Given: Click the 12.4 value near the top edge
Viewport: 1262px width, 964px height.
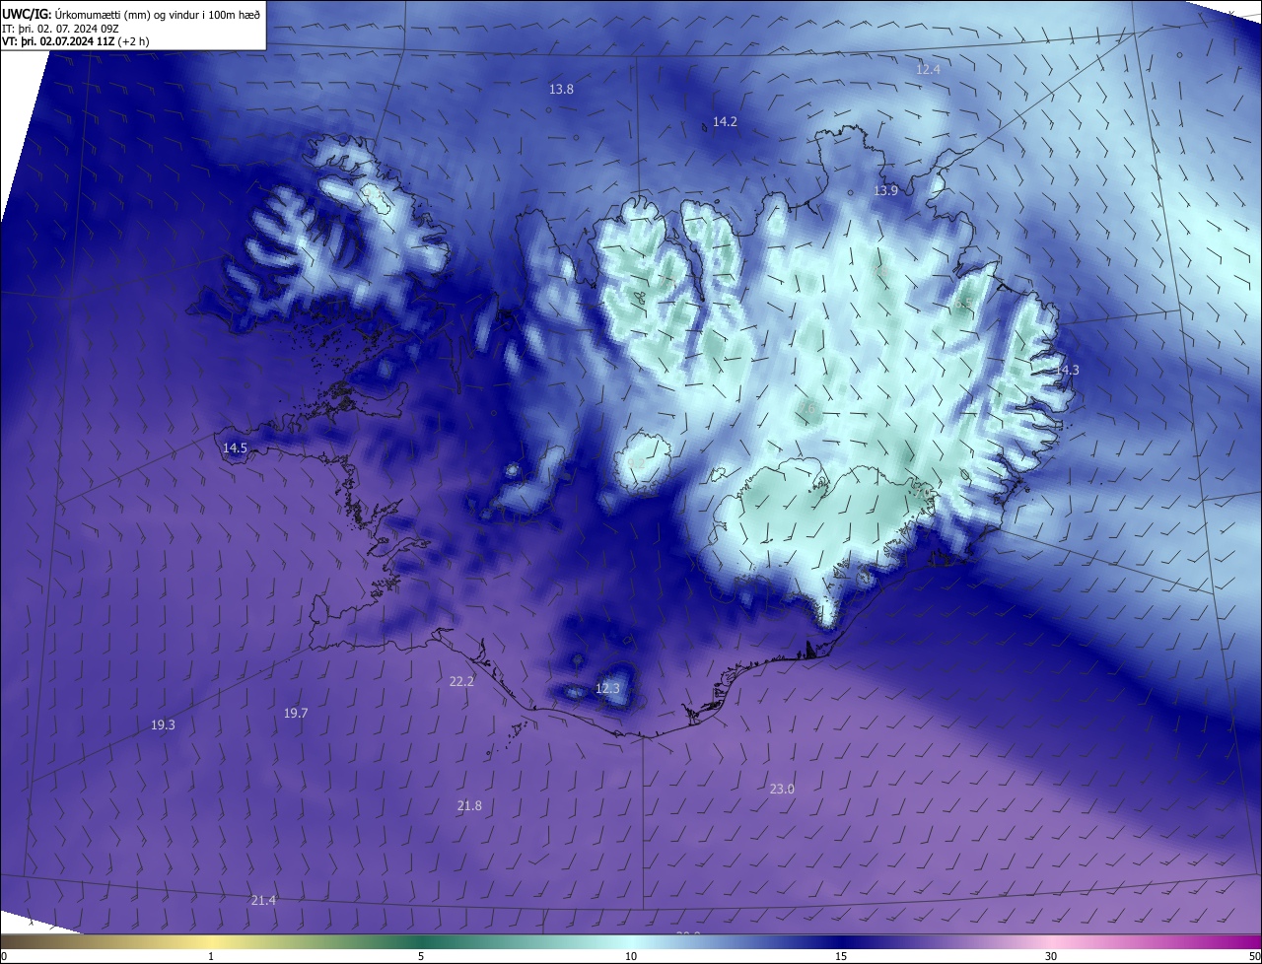Looking at the screenshot, I should point(928,69).
